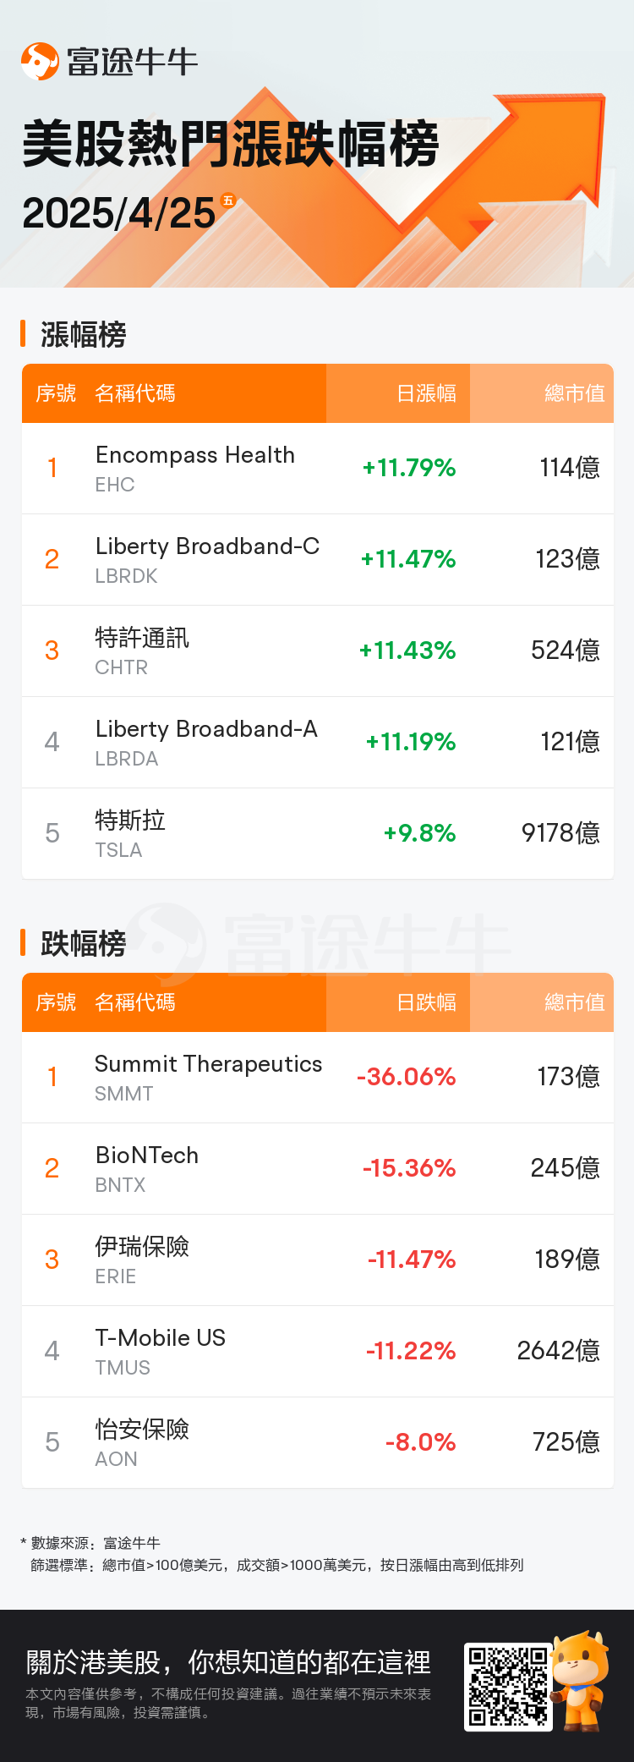Open the 特斯拉 TSLA row
Viewport: 634px width, 1762px height.
318,834
